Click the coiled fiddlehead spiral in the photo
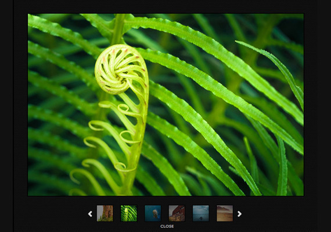 pyautogui.click(x=119, y=70)
